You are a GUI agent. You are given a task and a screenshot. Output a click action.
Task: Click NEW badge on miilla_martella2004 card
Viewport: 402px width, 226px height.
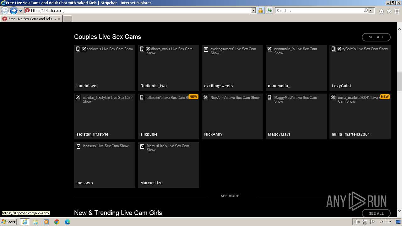[x=385, y=97]
